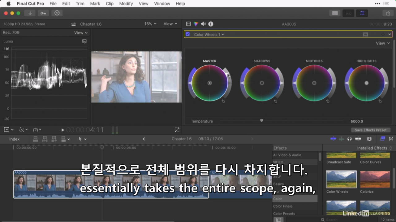The image size is (396, 222).
Task: Open the Apple menu
Action: (8, 4)
